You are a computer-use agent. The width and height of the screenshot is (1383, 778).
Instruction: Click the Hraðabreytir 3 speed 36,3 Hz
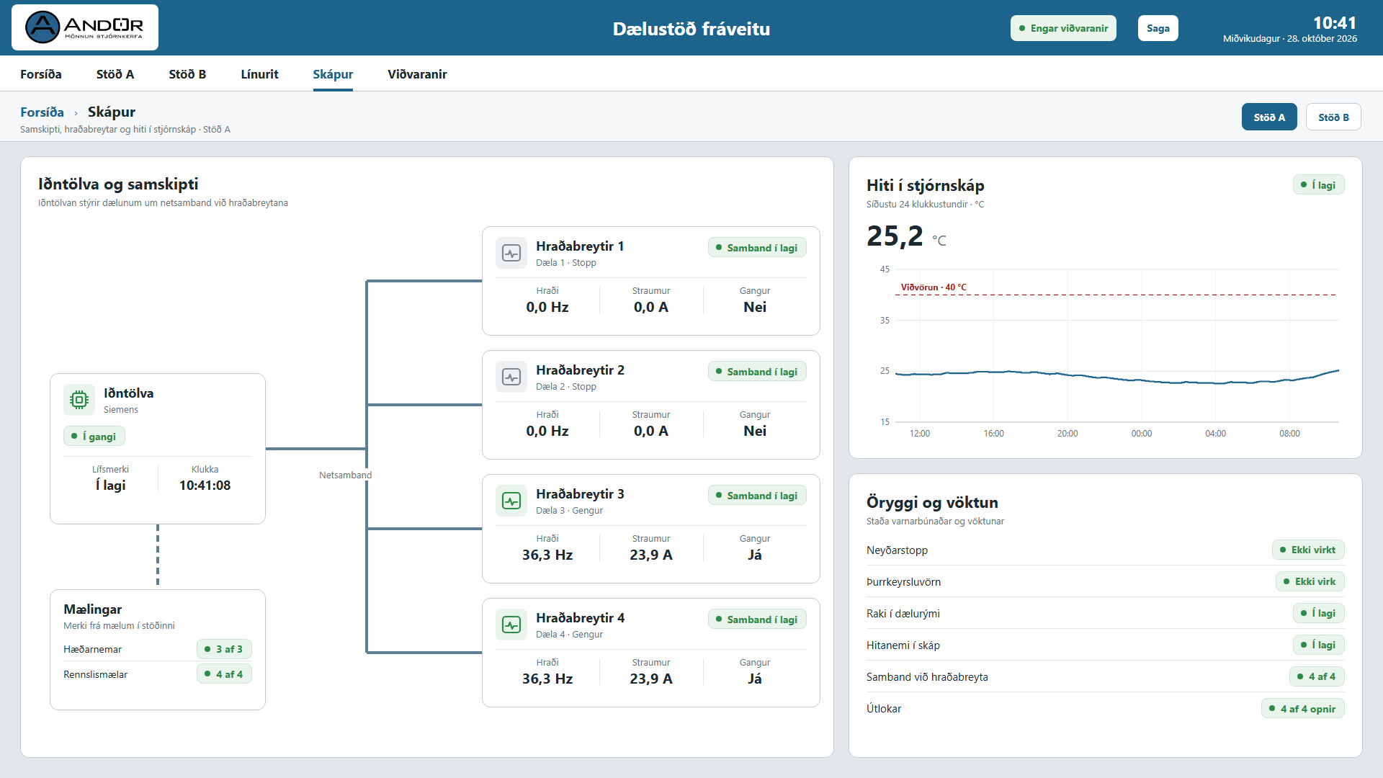tap(547, 555)
